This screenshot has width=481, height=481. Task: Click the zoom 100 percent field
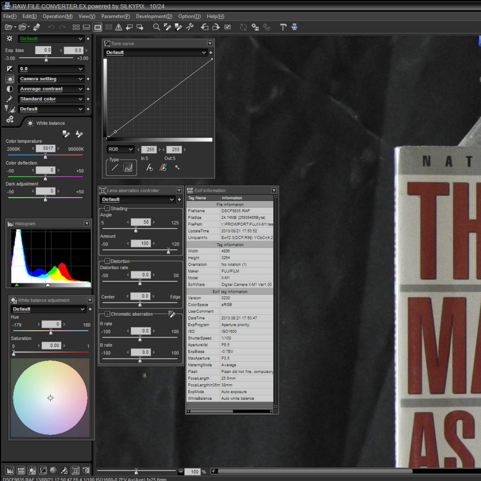click(x=192, y=472)
